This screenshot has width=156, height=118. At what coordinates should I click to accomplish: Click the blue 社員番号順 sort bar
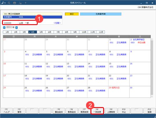coord(101,14)
